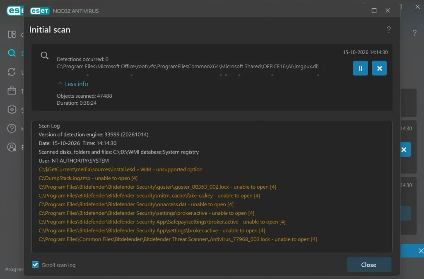The width and height of the screenshot is (424, 279).
Task: Select the "Objects scanned: 47488" line
Action: [x=84, y=96]
